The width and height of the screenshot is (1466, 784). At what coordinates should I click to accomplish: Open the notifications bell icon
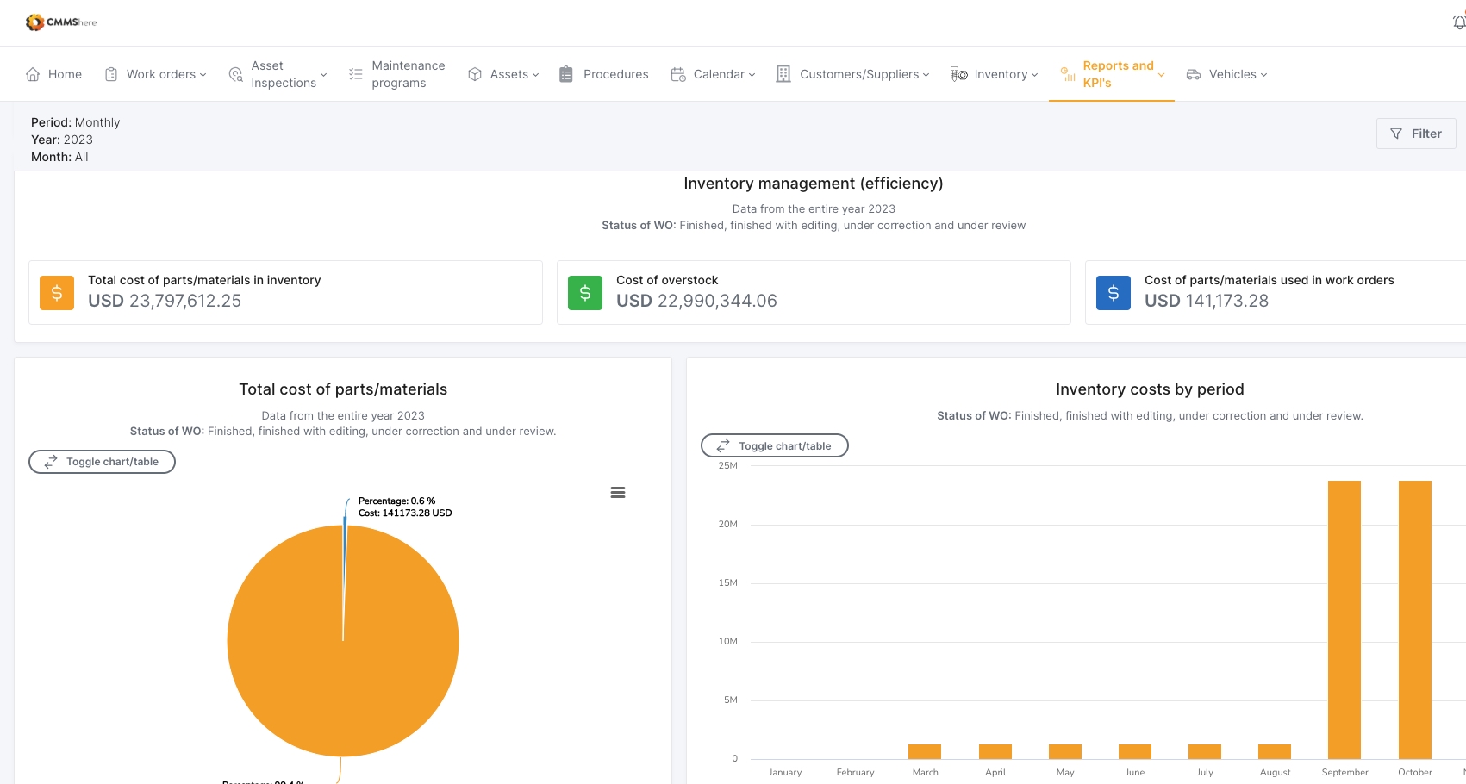pyautogui.click(x=1458, y=22)
